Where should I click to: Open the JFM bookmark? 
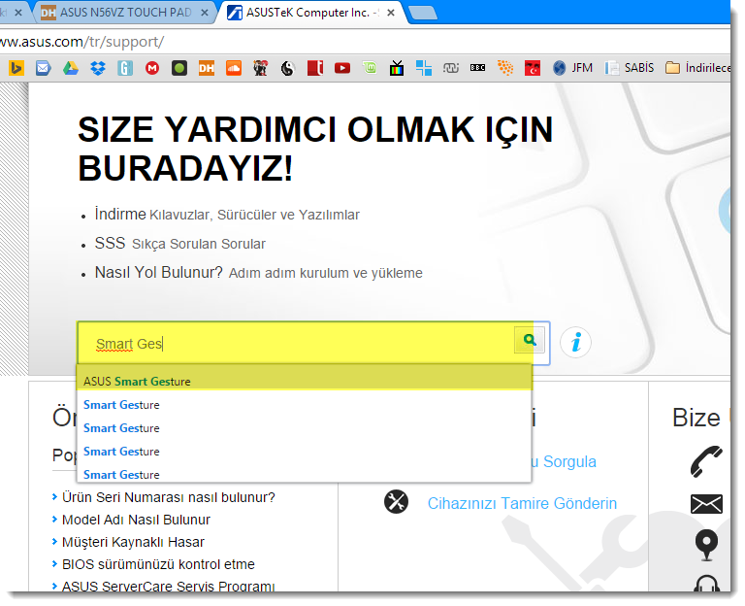point(572,68)
